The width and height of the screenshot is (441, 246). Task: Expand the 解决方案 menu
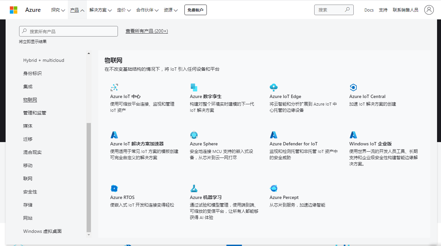click(x=100, y=10)
